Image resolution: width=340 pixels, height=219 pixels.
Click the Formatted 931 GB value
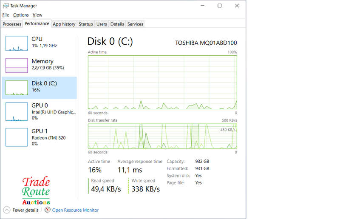pyautogui.click(x=202, y=168)
